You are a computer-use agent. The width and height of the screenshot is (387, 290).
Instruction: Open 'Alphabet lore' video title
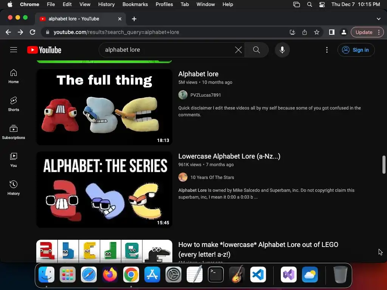[198, 74]
